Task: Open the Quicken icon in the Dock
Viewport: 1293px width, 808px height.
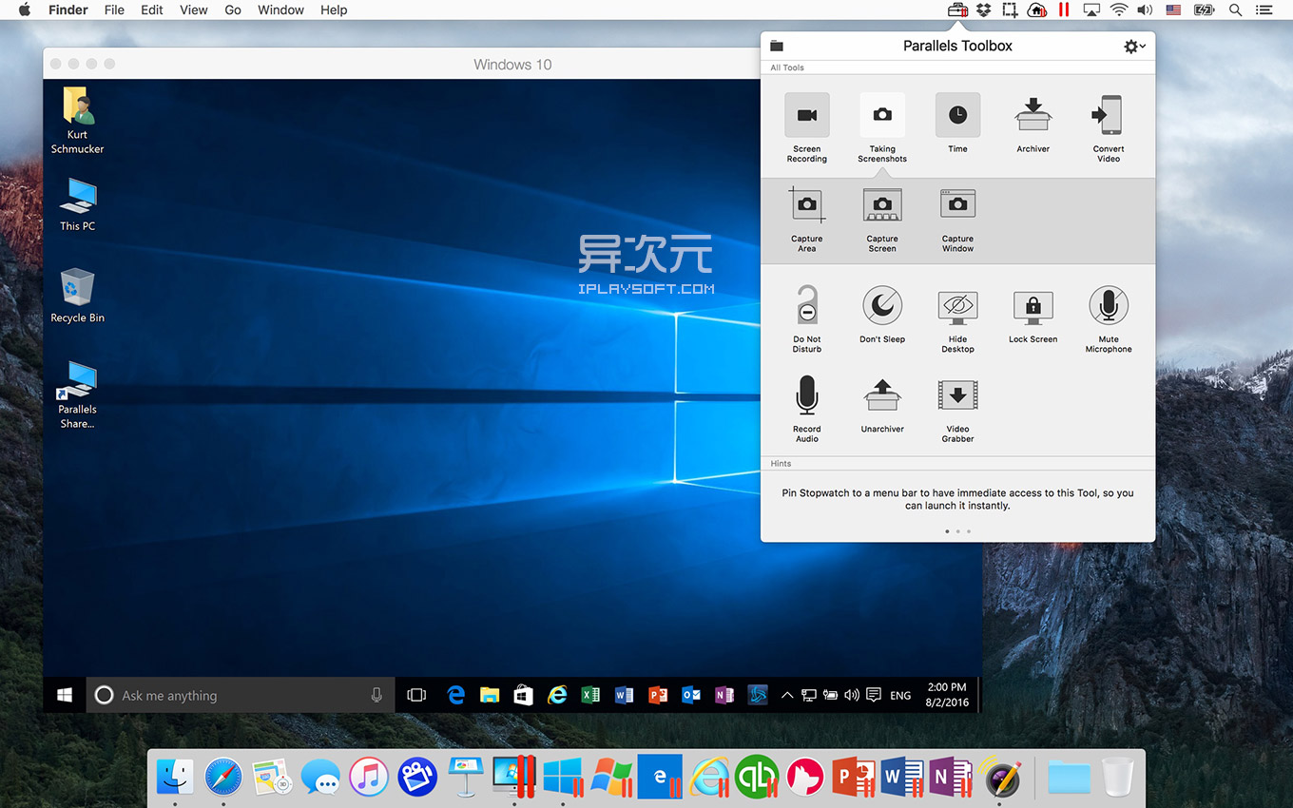Action: point(758,777)
